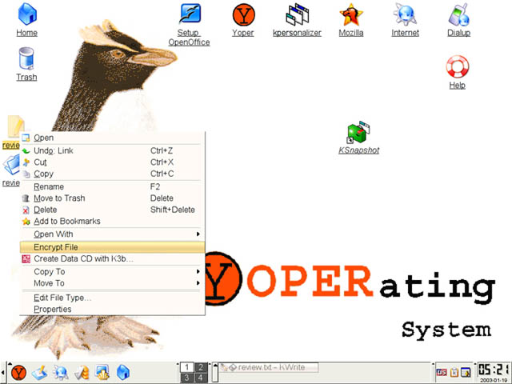
Task: Choose Rename in the context menu
Action: [x=113, y=186]
